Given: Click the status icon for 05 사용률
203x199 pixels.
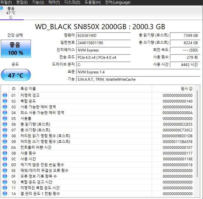Looking at the screenshot, I should (5, 118).
